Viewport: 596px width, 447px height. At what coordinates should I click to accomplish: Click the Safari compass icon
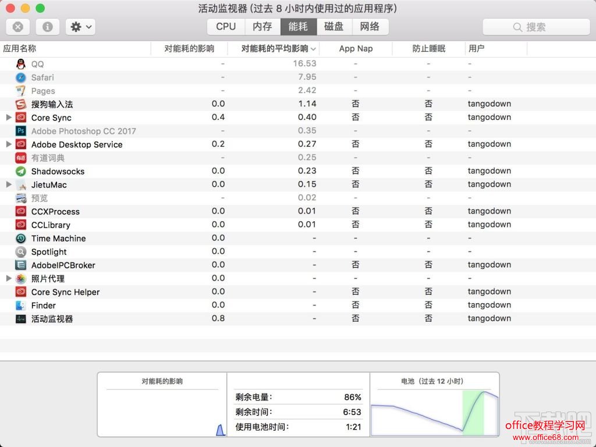tap(21, 77)
